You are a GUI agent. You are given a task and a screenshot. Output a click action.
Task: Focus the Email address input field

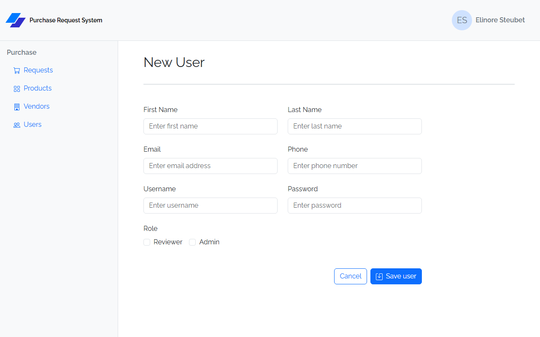pyautogui.click(x=211, y=166)
